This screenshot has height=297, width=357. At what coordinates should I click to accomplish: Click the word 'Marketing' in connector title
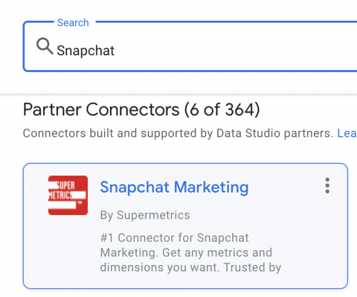pos(211,187)
